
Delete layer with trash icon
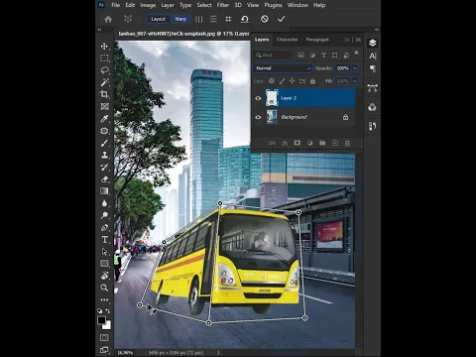[347, 143]
